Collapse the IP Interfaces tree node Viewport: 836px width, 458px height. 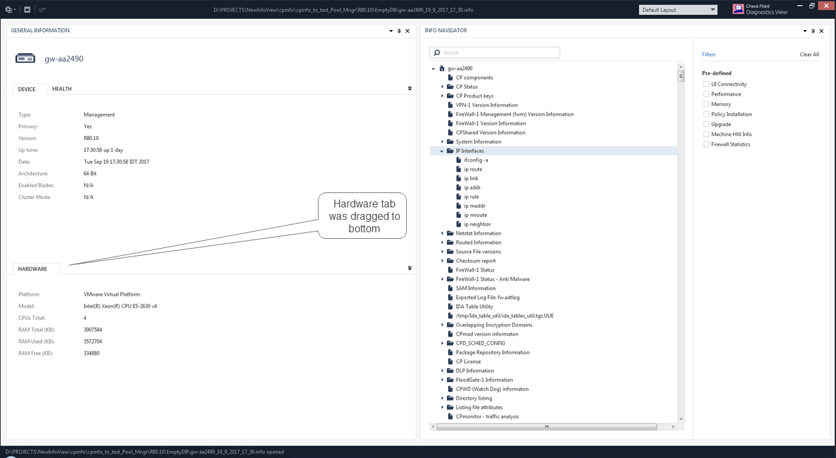[442, 151]
